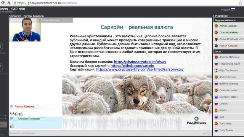Click handshake emoji in Рустам's message
Screen dimensions: 244x137
tap(12, 114)
